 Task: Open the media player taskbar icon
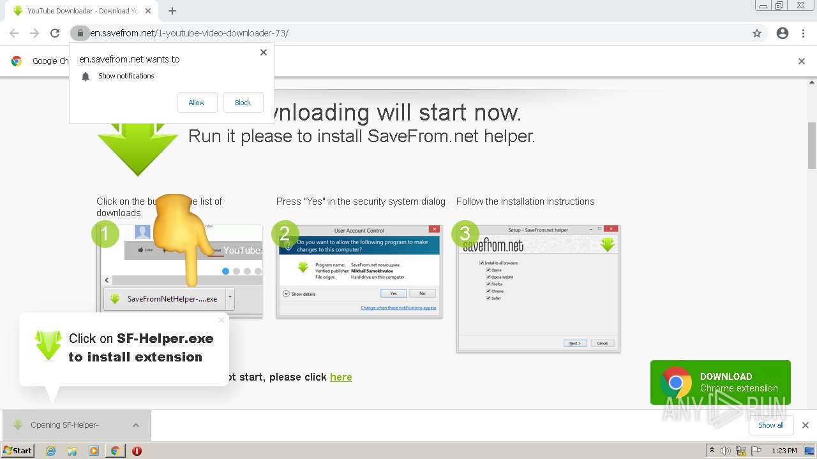coord(94,451)
